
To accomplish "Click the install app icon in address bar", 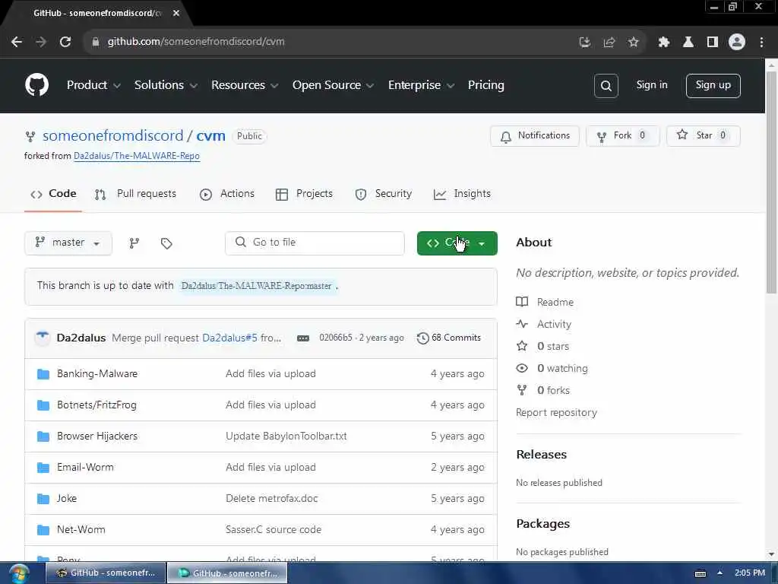I will (x=585, y=42).
